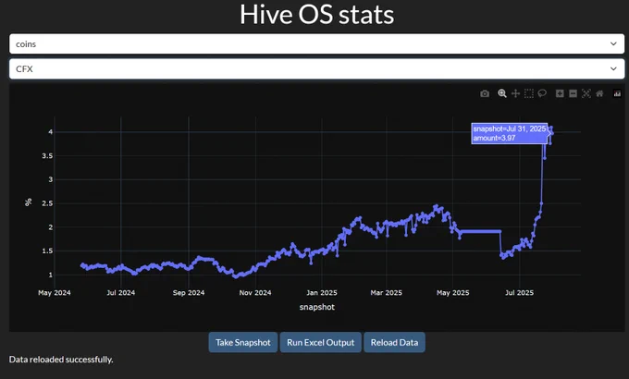Image resolution: width=629 pixels, height=379 pixels.
Task: Click the 'Hive OS stats' heading
Action: tap(317, 15)
